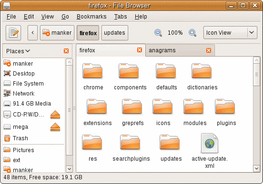Expand the Places sidebar selector
Image resolution: width=263 pixels, height=184 pixels.
click(18, 51)
